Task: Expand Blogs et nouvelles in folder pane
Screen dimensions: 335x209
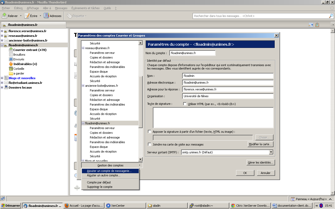Action: (x=2, y=78)
